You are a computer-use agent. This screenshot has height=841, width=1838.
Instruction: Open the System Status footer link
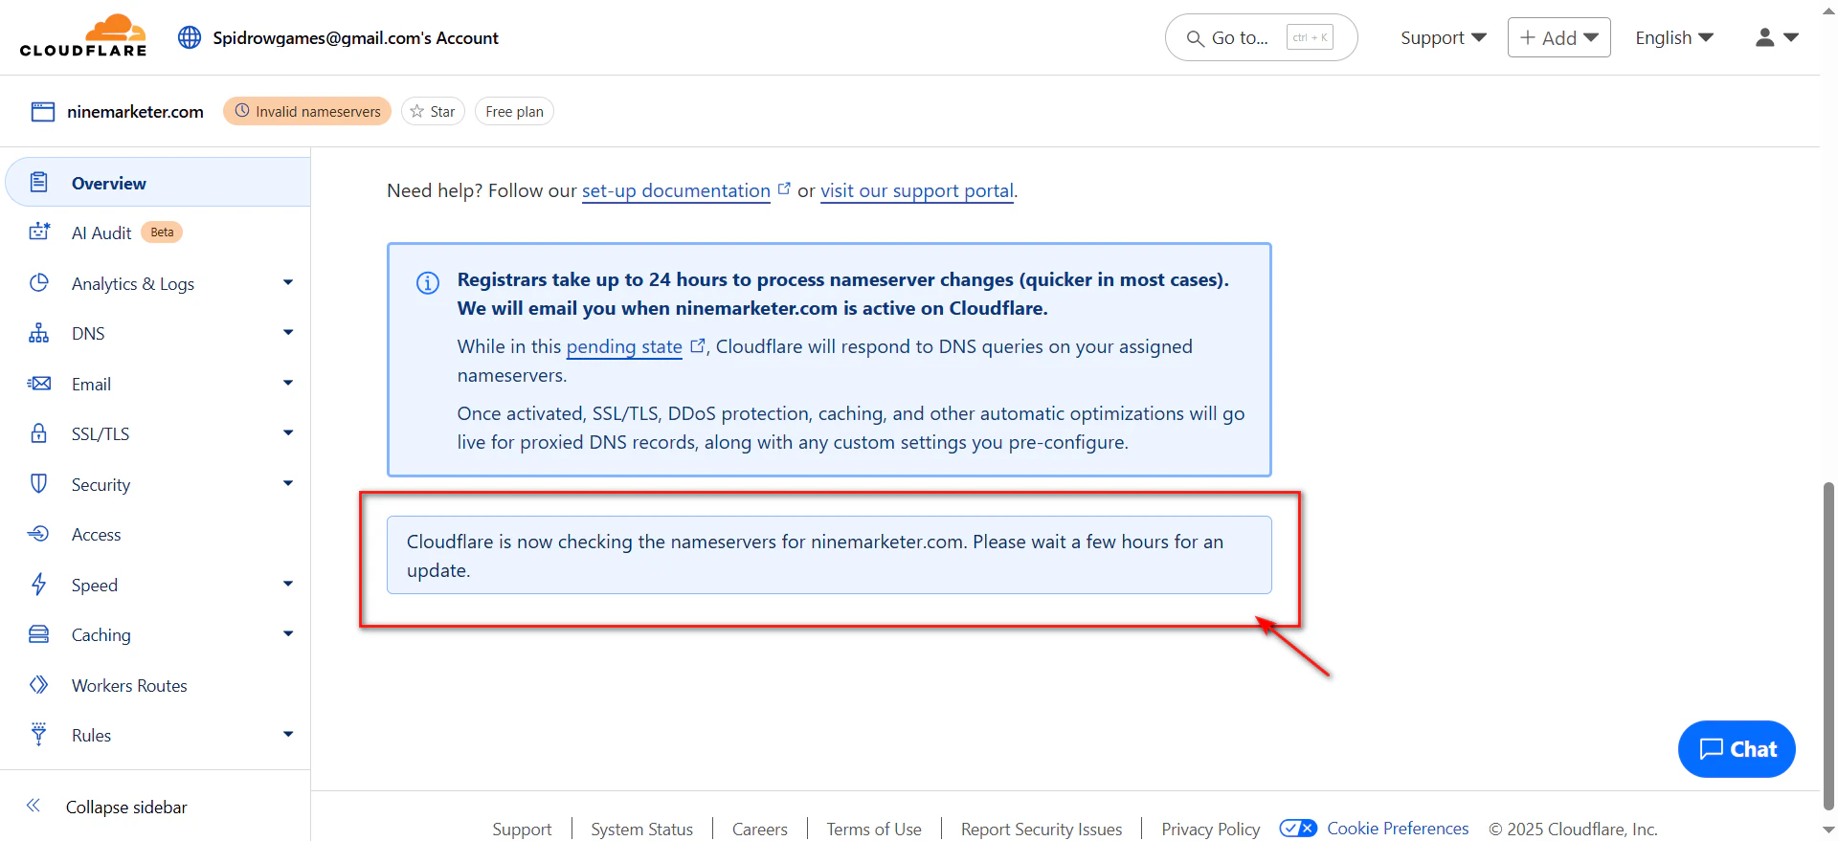coord(641,829)
